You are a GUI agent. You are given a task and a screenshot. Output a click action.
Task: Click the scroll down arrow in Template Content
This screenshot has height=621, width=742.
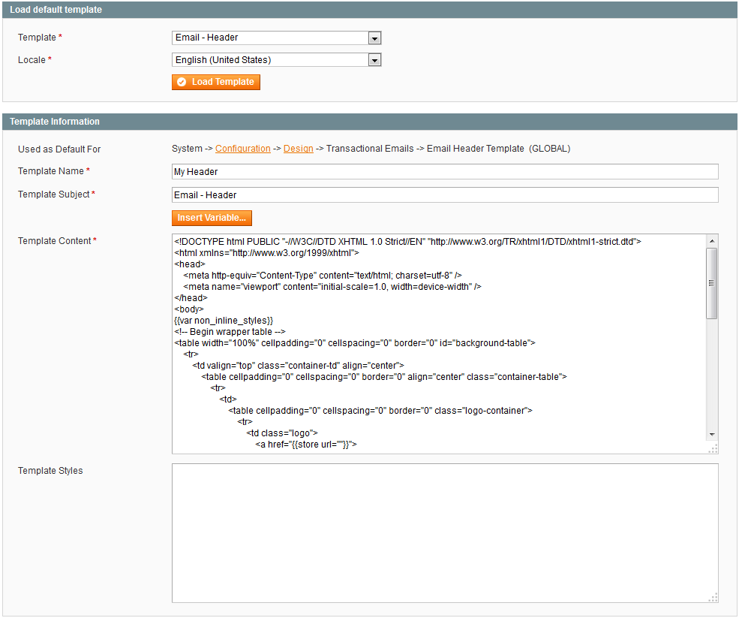point(712,434)
